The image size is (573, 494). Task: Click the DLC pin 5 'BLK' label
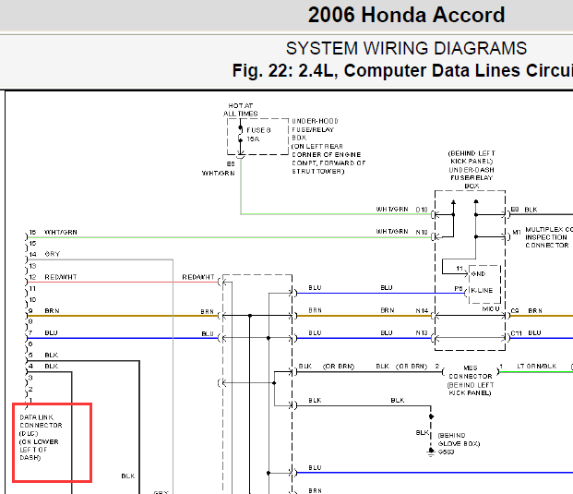click(x=51, y=355)
